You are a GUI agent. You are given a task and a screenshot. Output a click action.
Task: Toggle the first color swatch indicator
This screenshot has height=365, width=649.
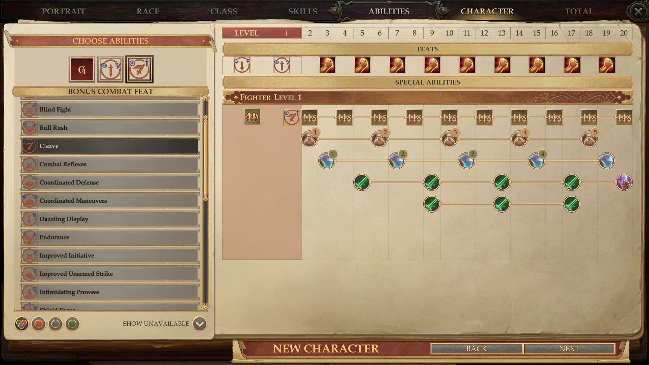coord(21,323)
